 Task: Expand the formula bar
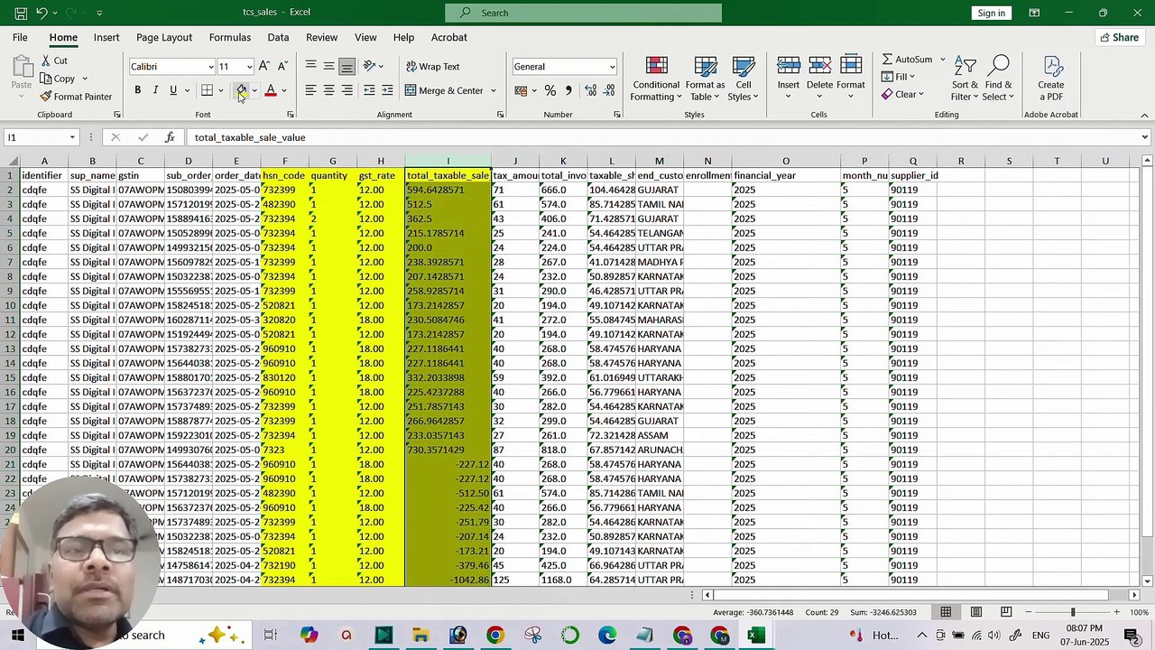point(1145,137)
